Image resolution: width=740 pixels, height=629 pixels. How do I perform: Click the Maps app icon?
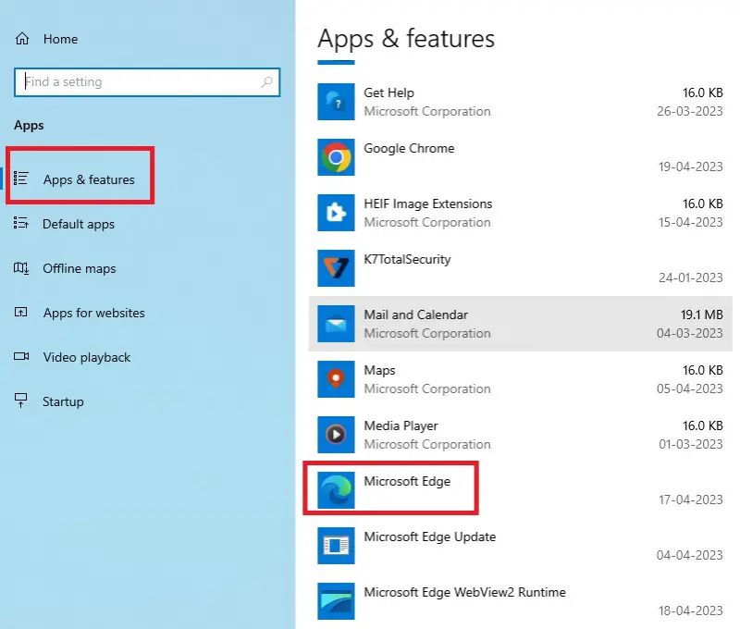(x=335, y=379)
